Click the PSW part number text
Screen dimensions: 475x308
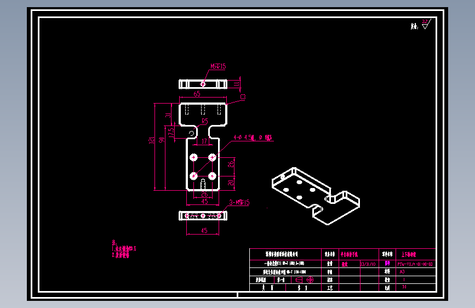415,264
